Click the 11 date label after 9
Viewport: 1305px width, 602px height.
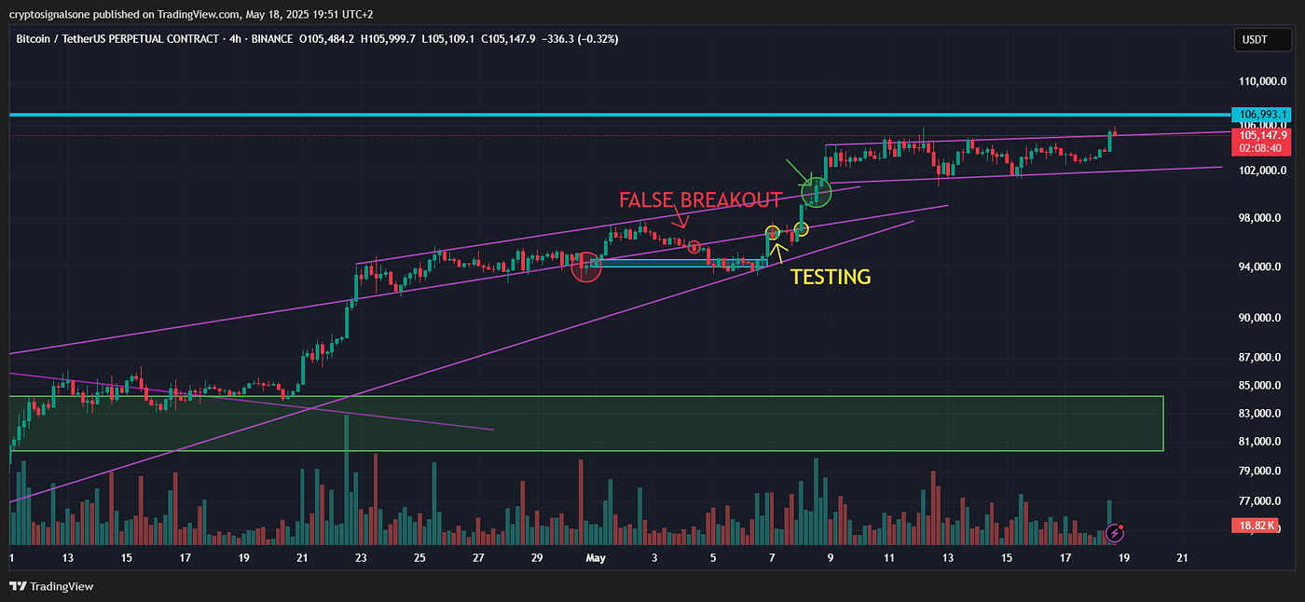coord(889,558)
